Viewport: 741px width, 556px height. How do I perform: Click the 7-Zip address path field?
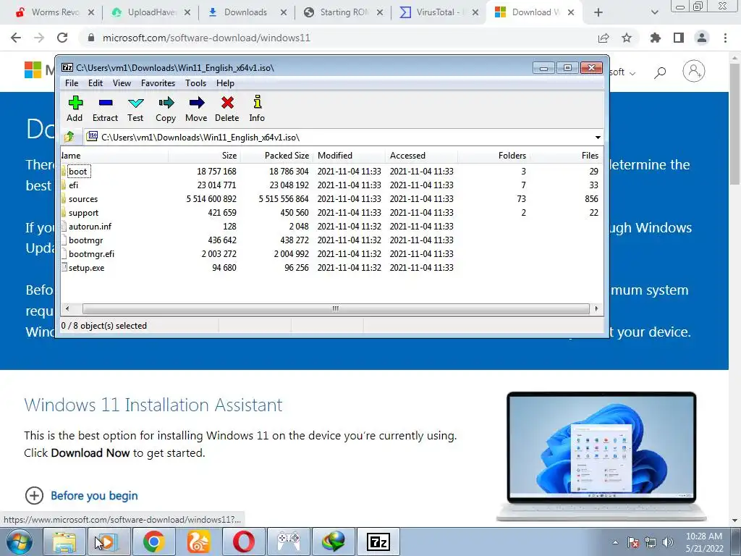pos(339,138)
